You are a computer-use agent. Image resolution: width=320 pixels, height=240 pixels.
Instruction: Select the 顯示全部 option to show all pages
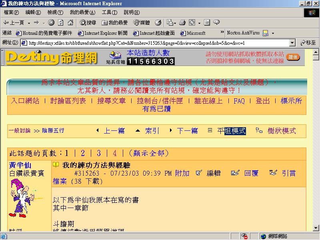pyautogui.click(x=150, y=153)
